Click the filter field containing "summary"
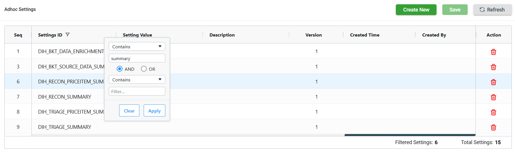The image size is (515, 153). pos(137,58)
